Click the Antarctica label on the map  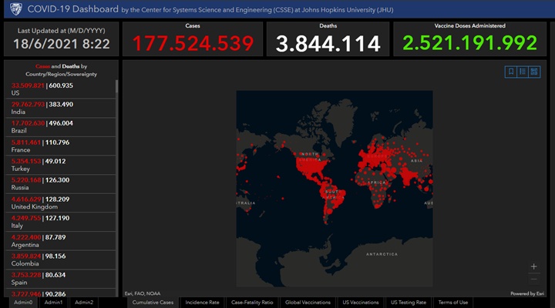[382, 254]
